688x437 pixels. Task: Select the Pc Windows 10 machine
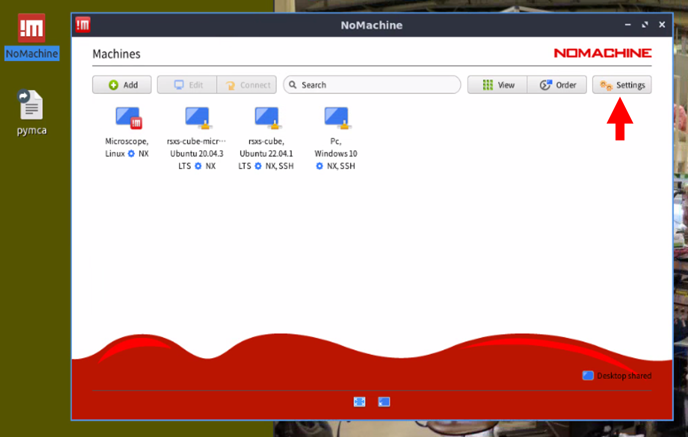pos(336,118)
